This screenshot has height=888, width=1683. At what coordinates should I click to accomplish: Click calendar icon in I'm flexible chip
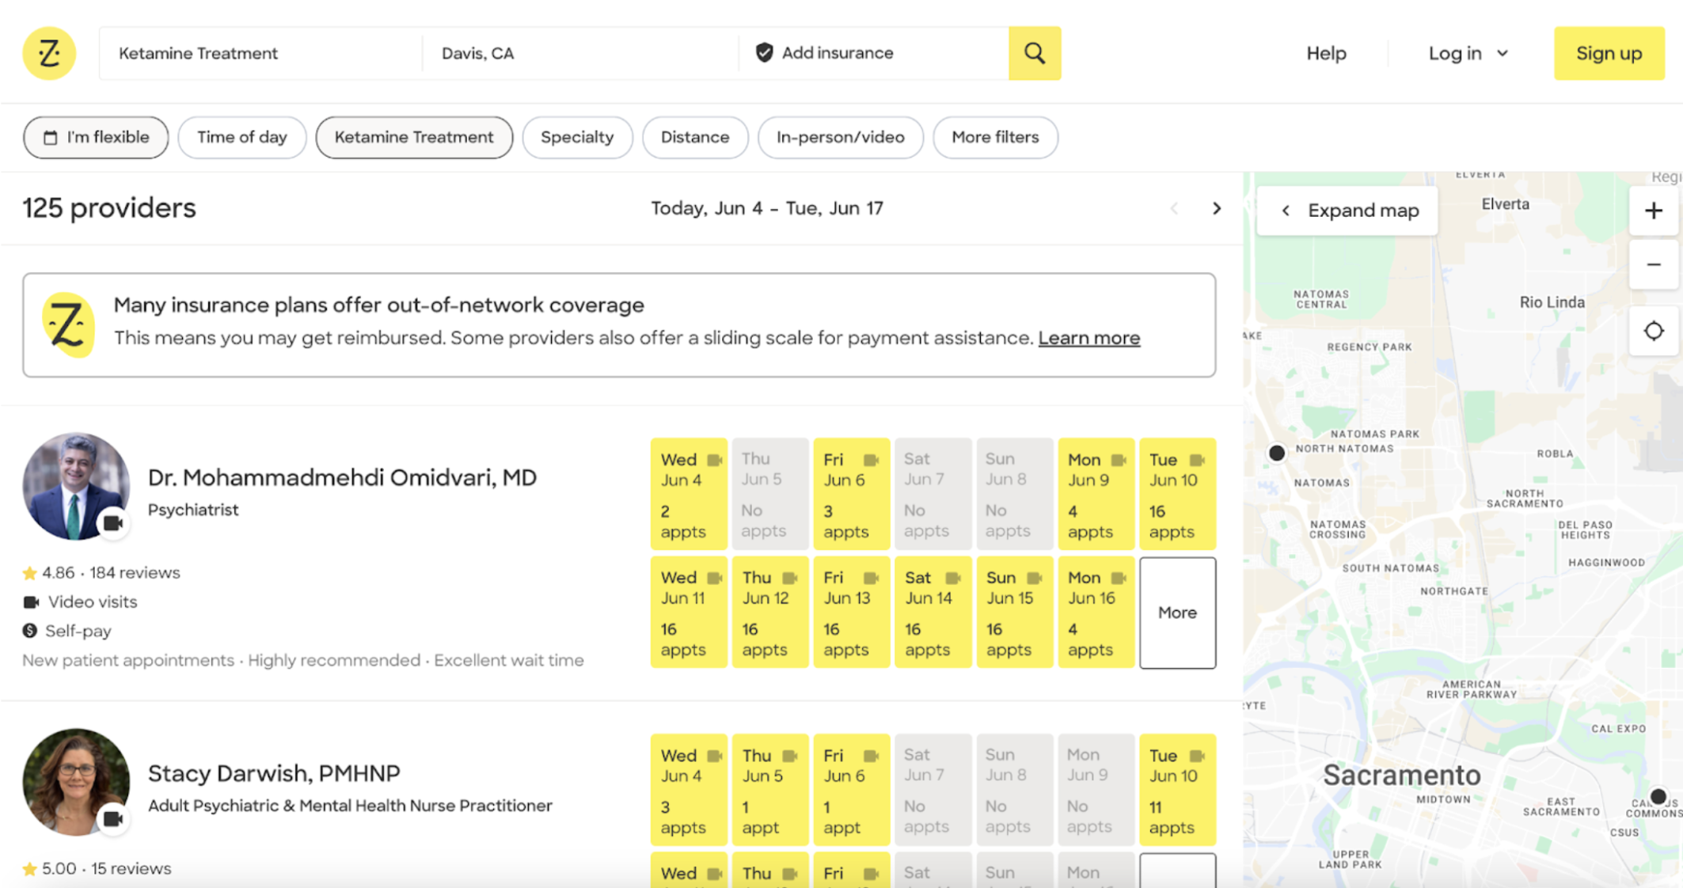pyautogui.click(x=51, y=138)
